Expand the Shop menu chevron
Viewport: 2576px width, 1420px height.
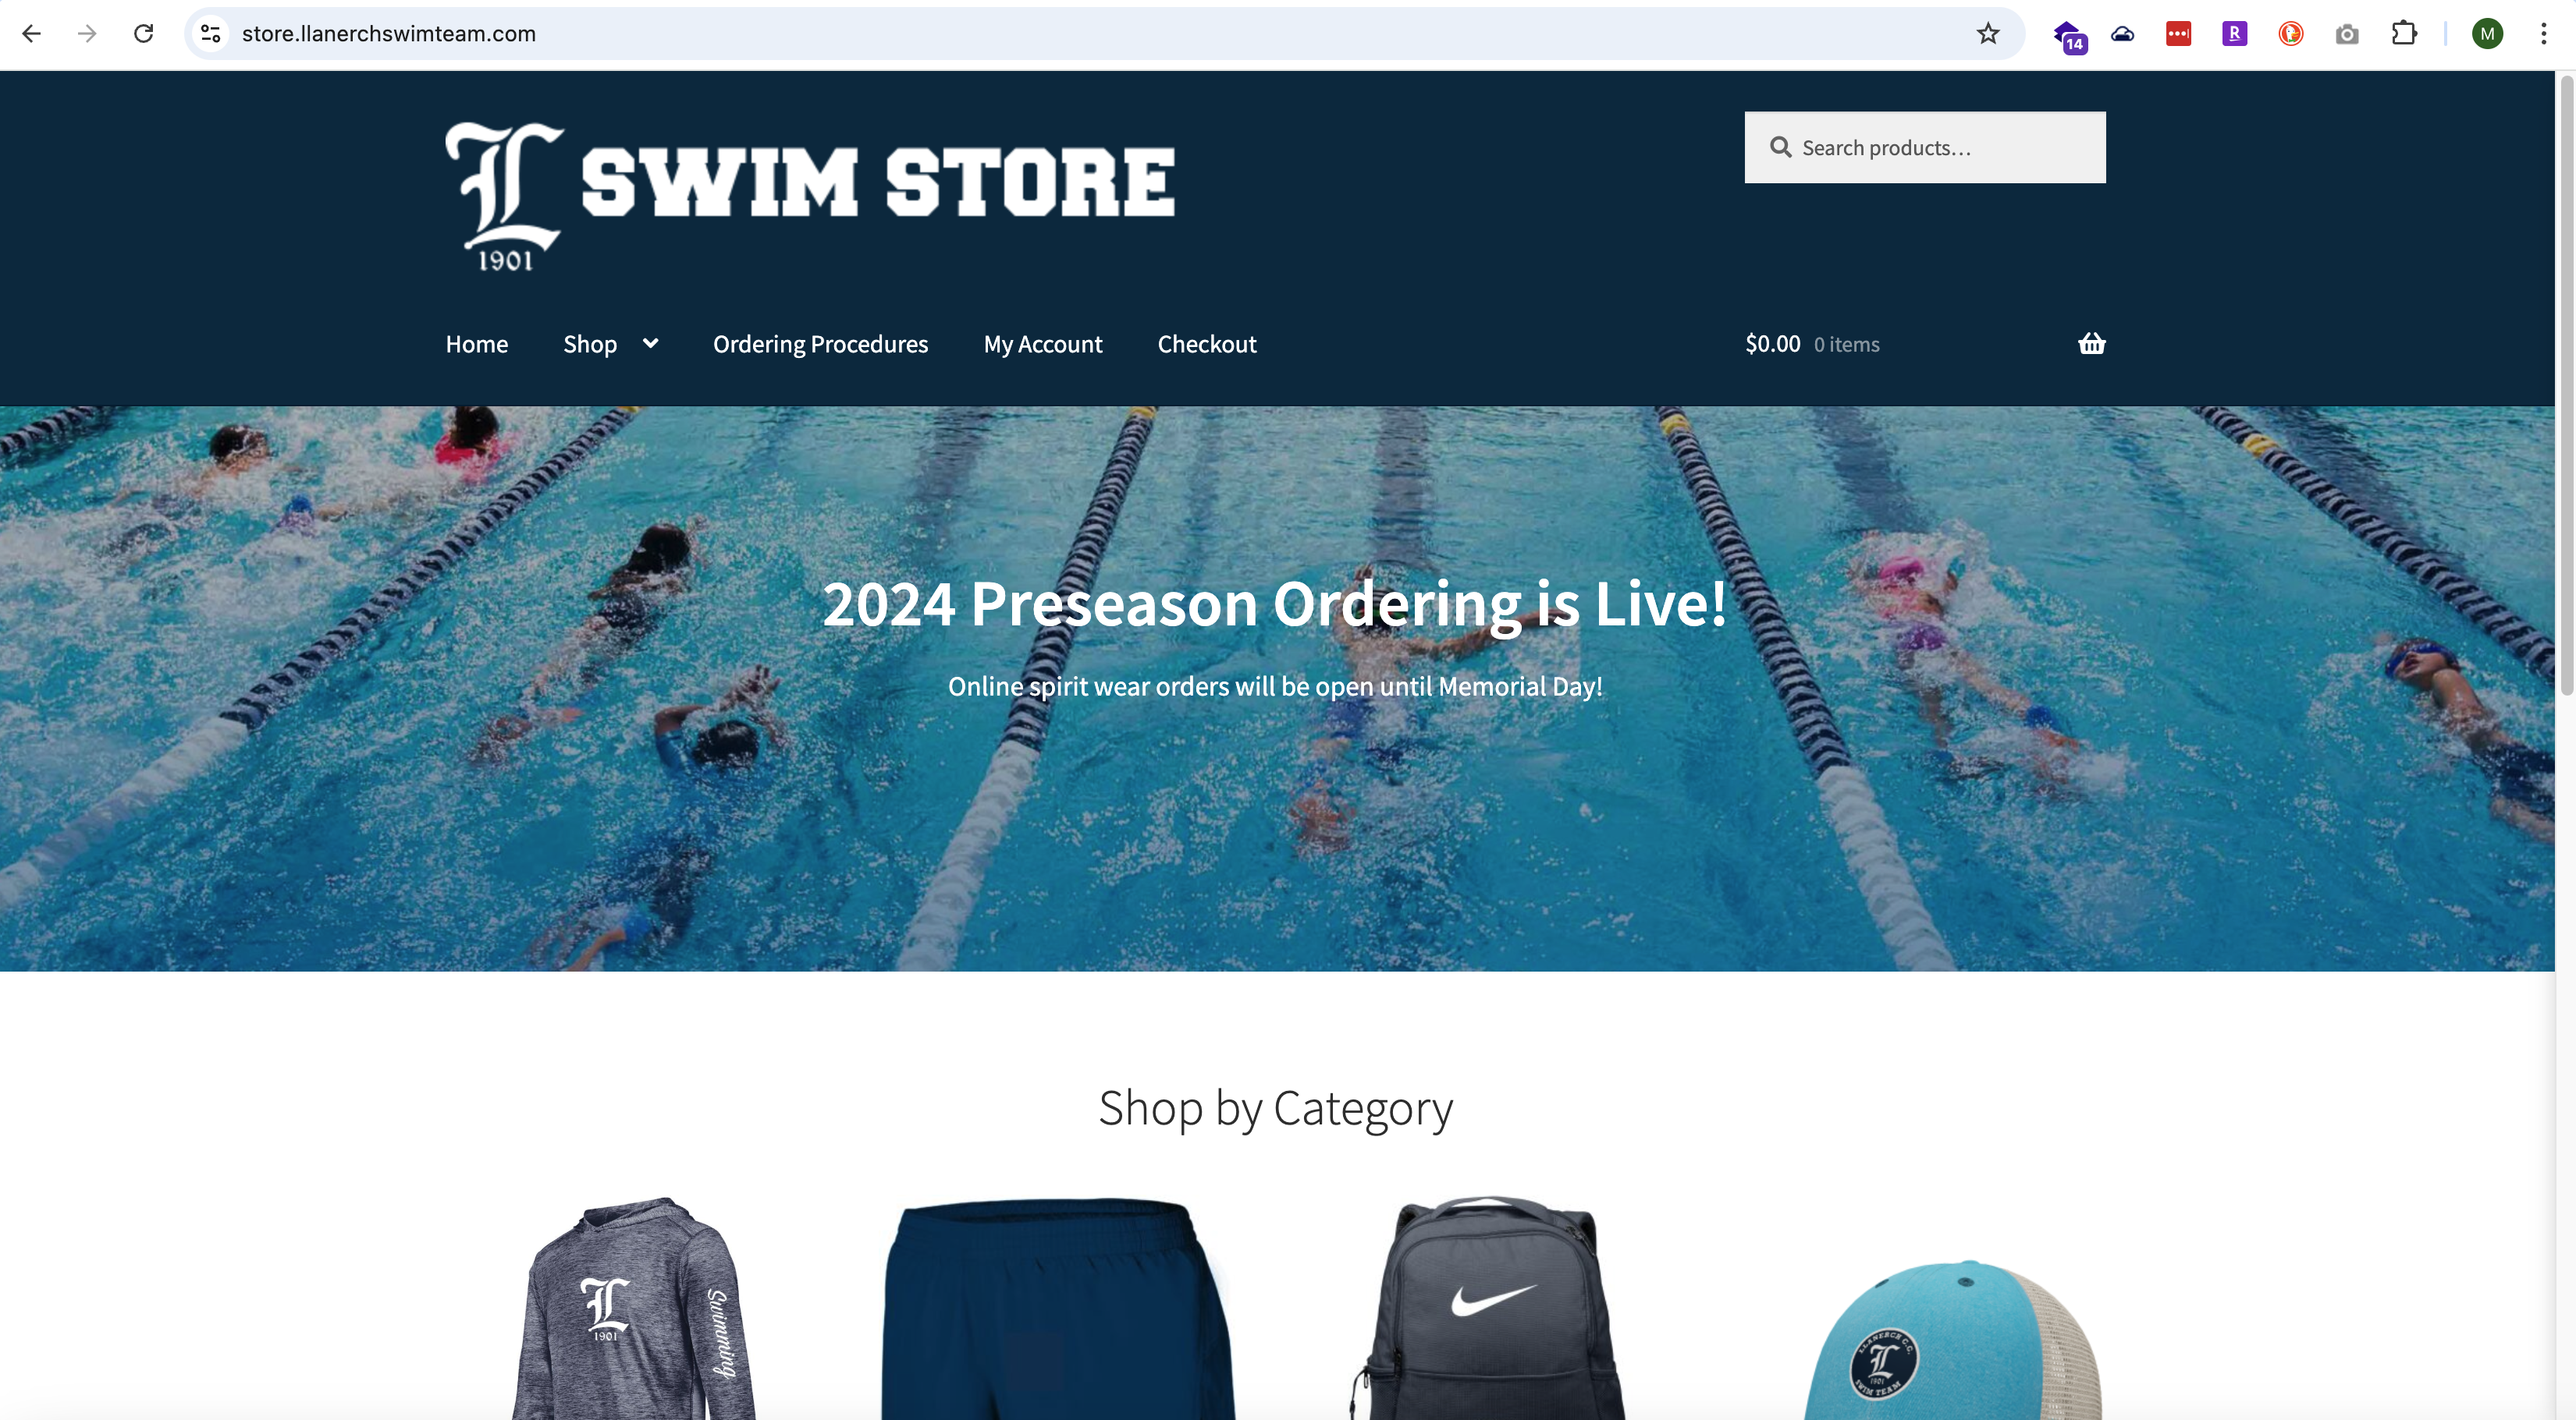point(651,344)
